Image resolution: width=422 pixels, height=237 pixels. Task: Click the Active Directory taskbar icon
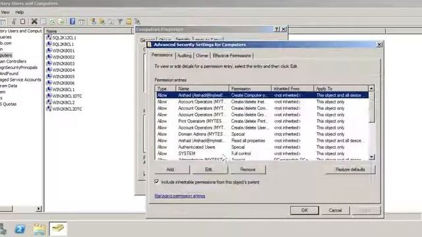click(x=58, y=229)
